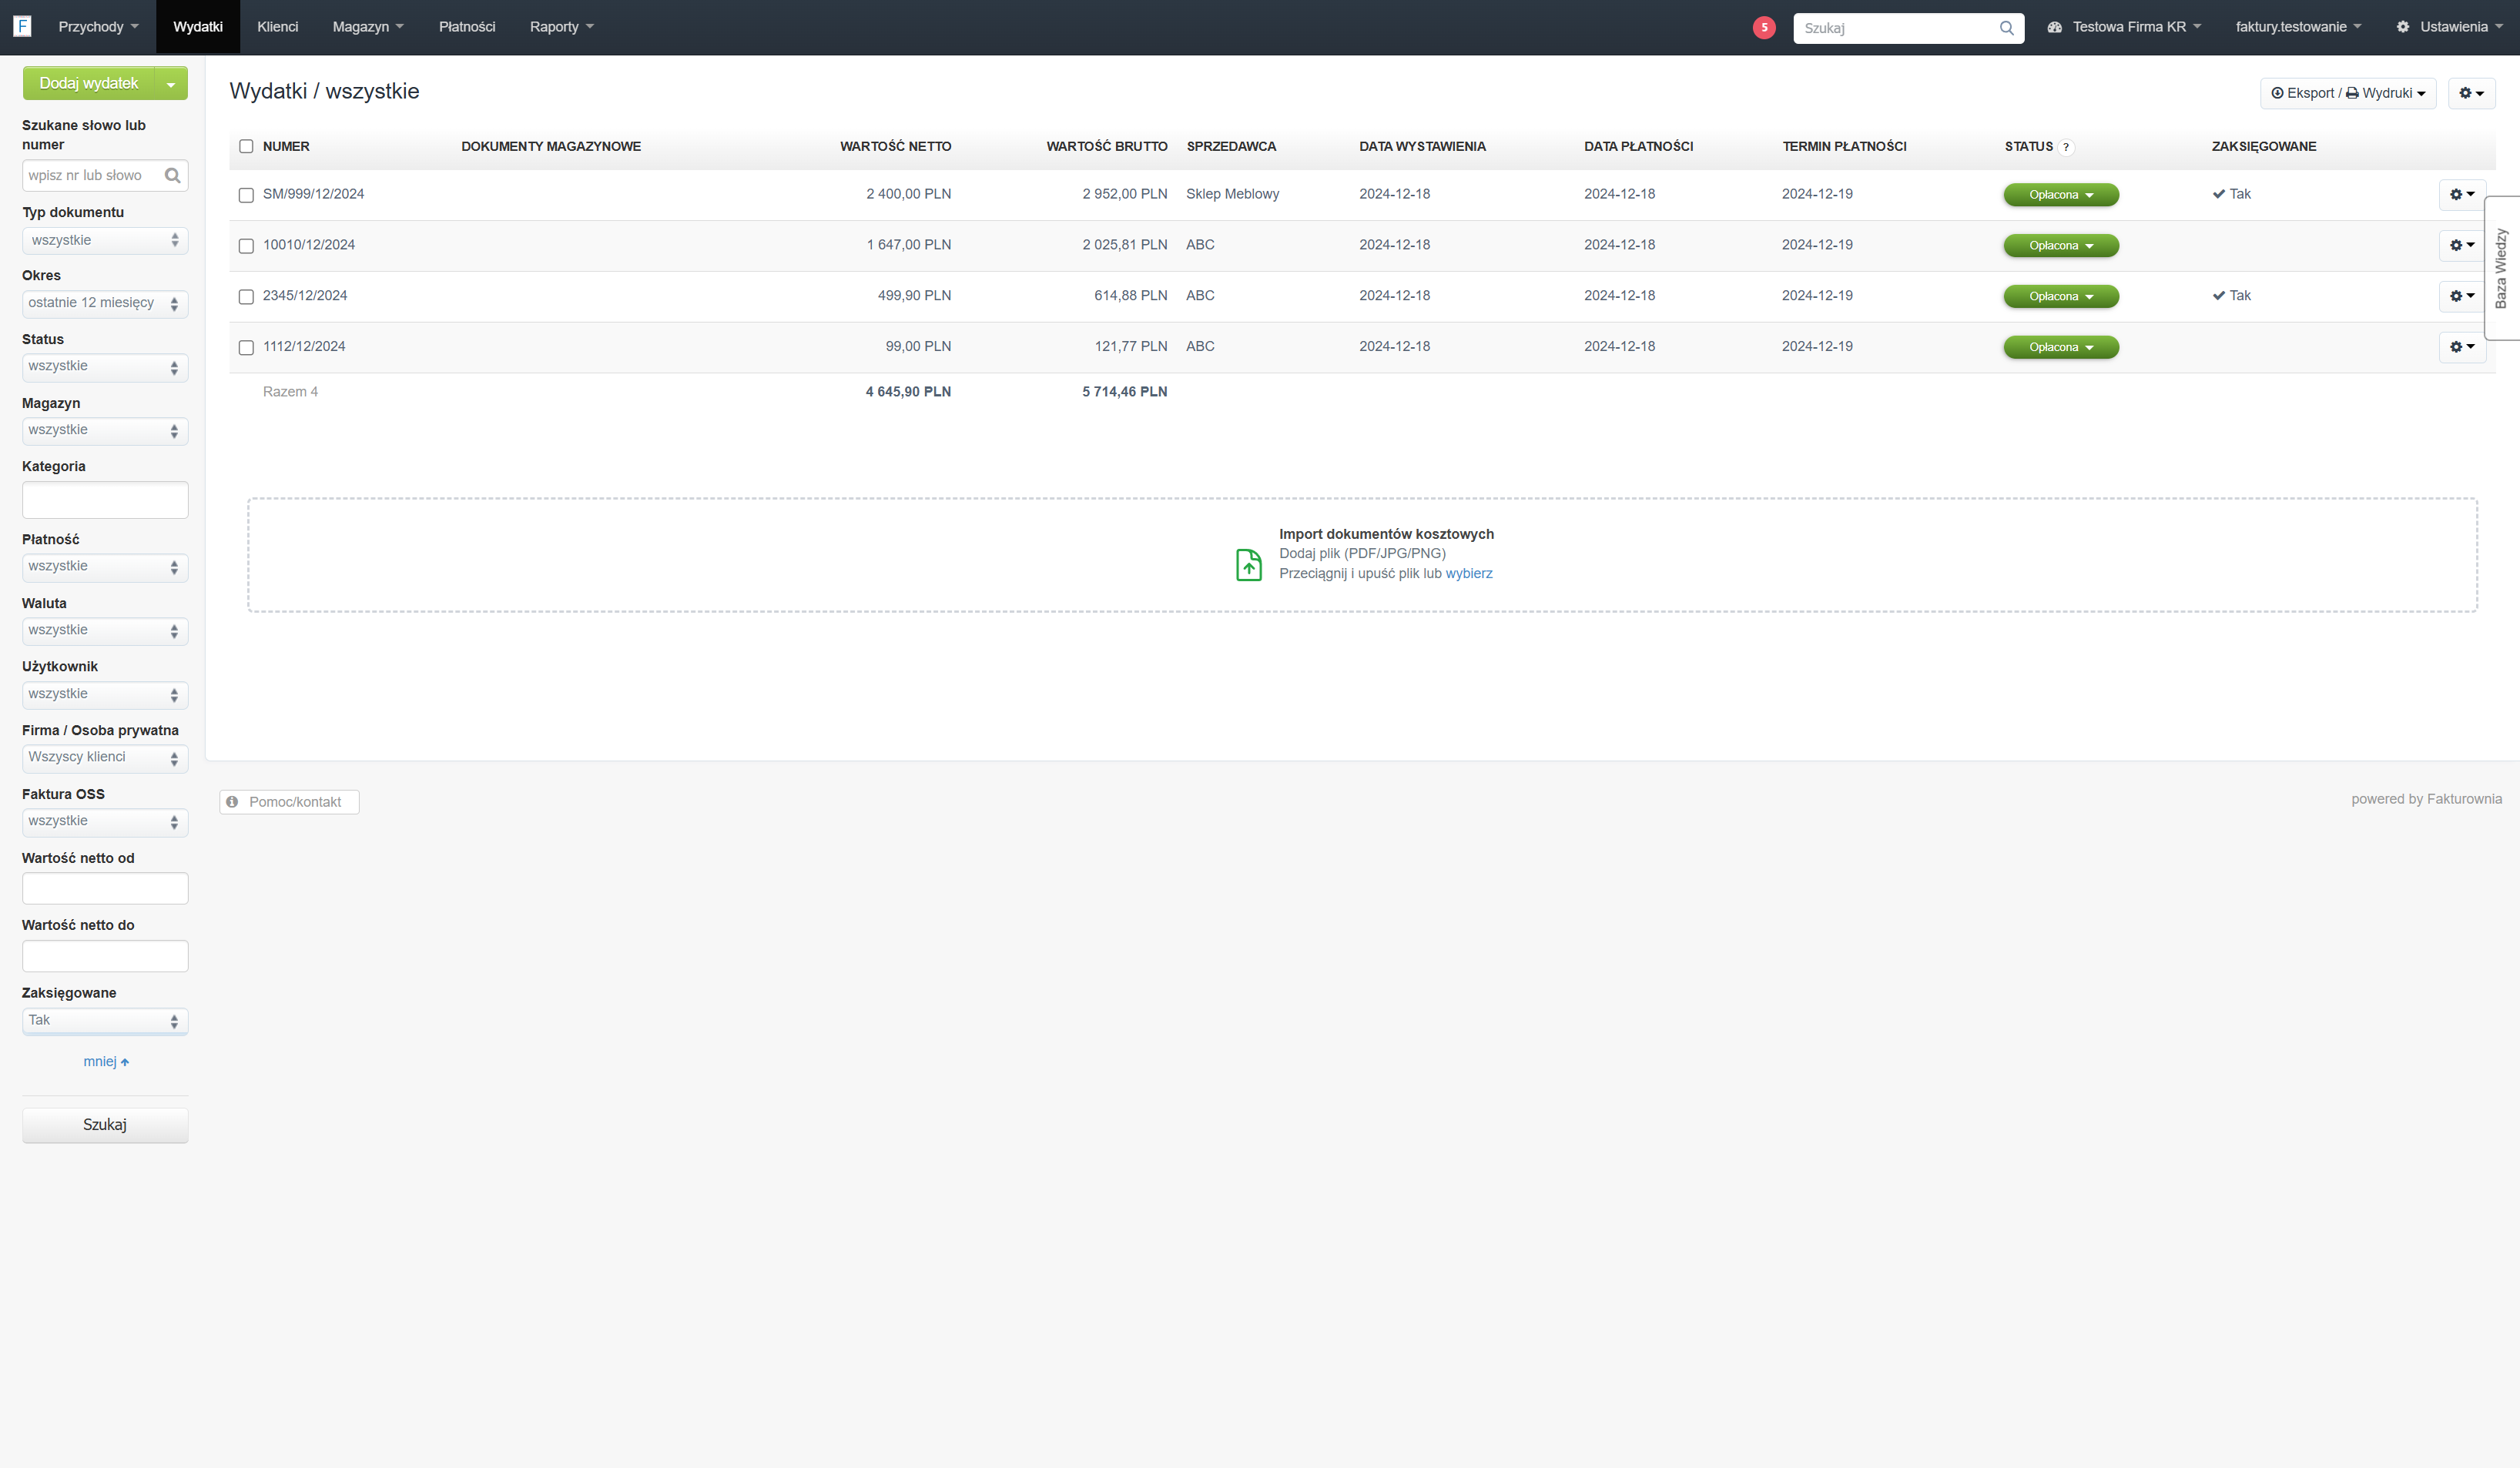Click the wybierz file link
The width and height of the screenshot is (2520, 1468).
click(1468, 573)
